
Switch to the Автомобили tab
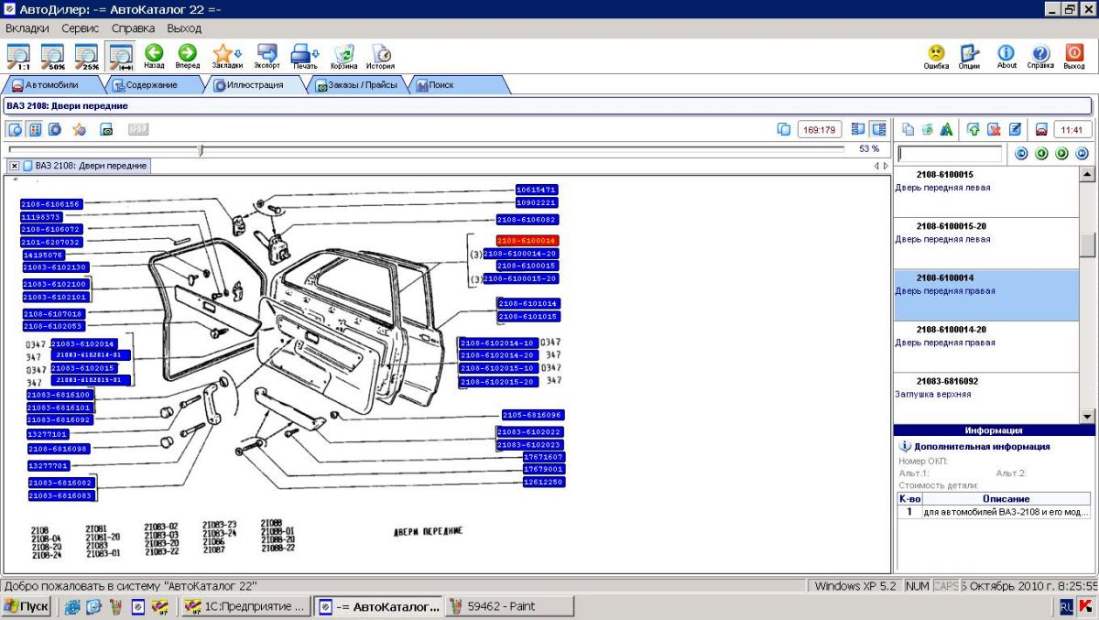pos(52,84)
